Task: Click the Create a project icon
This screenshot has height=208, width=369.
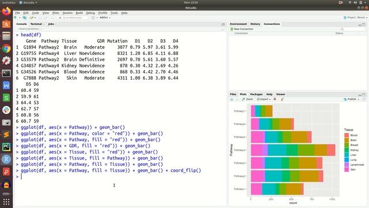Action: pyautogui.click(x=24, y=18)
